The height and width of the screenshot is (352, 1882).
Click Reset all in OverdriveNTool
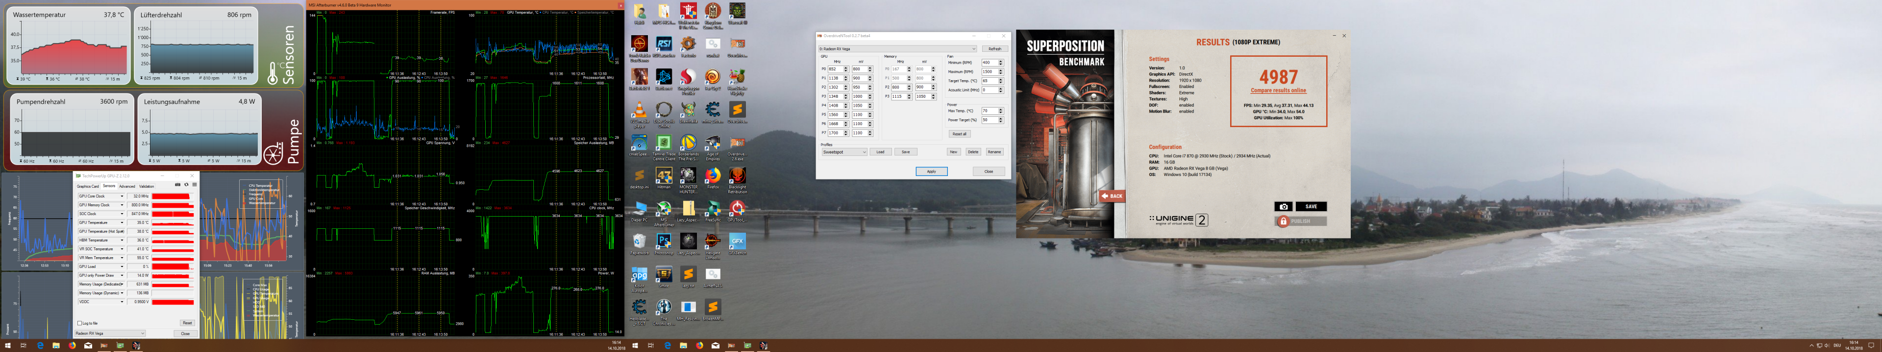point(959,134)
